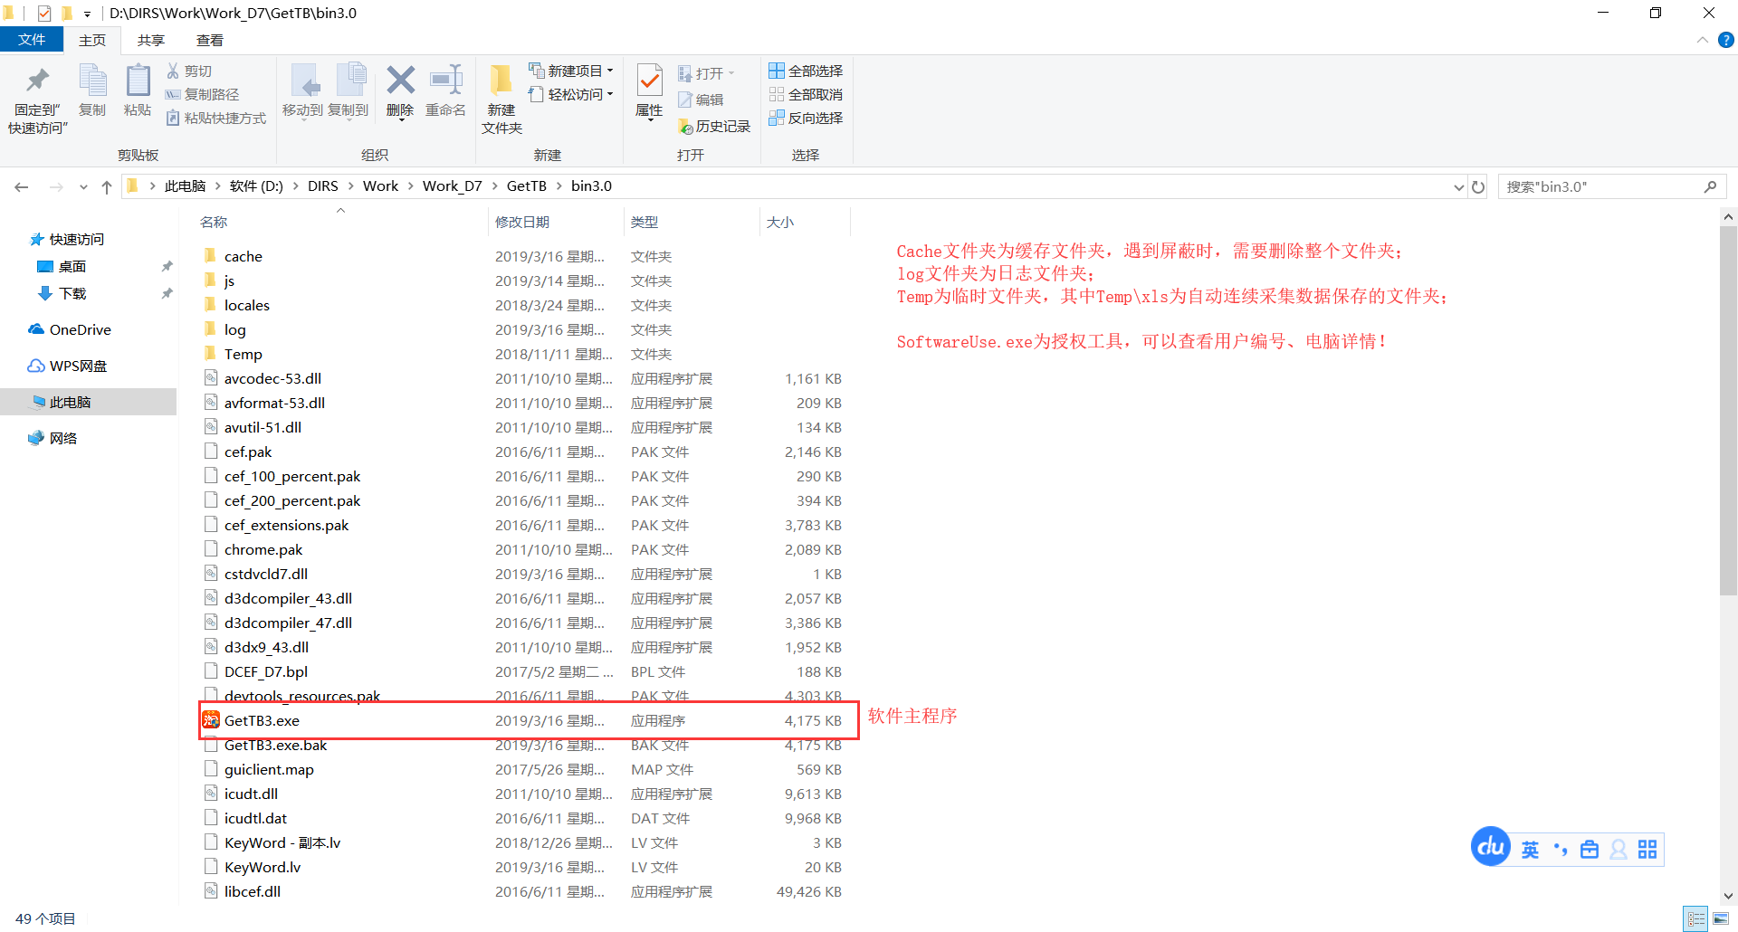Viewport: 1738px width, 932px height.
Task: Click the Rename (重命名) icon
Action: [445, 81]
